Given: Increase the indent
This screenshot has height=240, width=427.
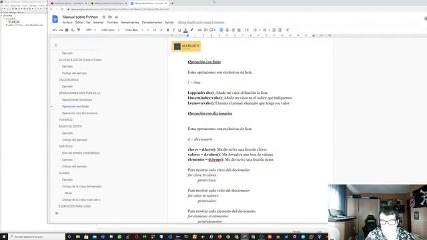Looking at the screenshot, I should pos(280,30).
